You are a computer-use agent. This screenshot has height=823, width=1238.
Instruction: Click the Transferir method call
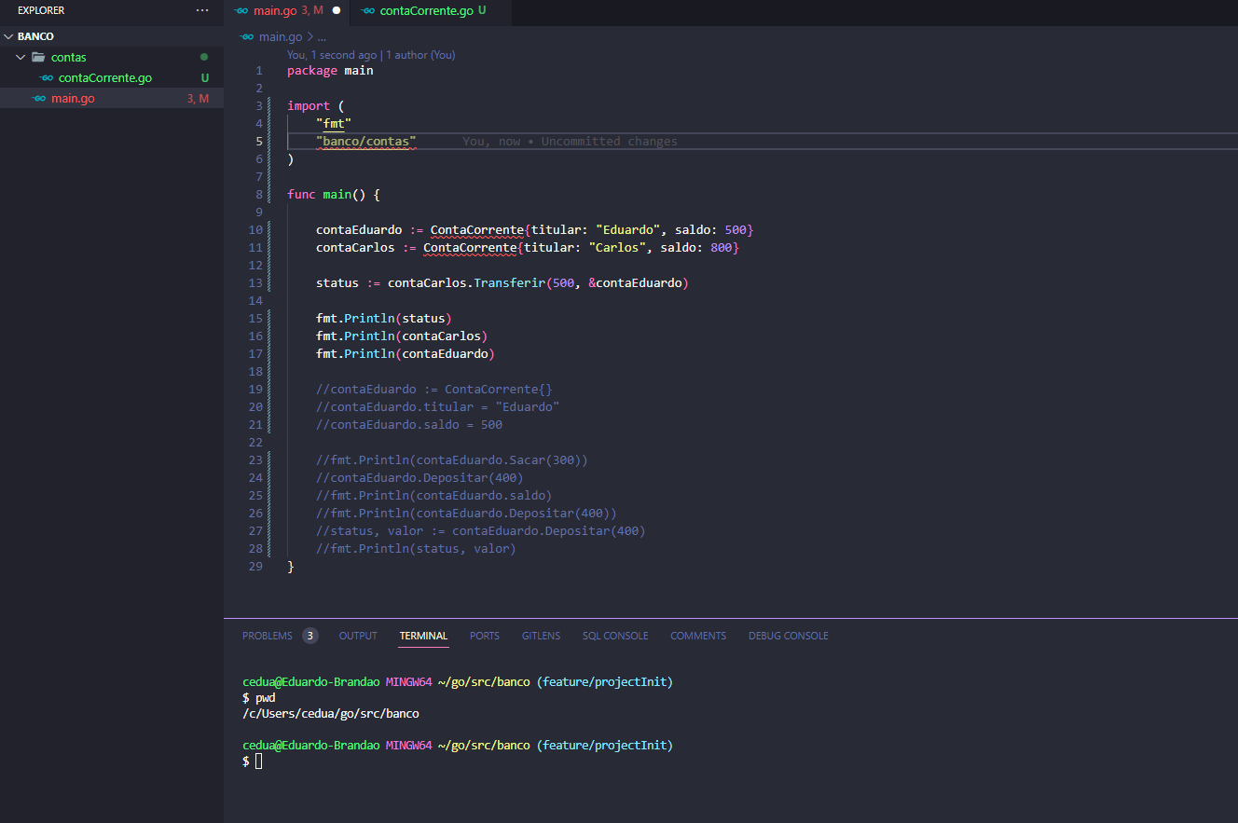pyautogui.click(x=509, y=283)
